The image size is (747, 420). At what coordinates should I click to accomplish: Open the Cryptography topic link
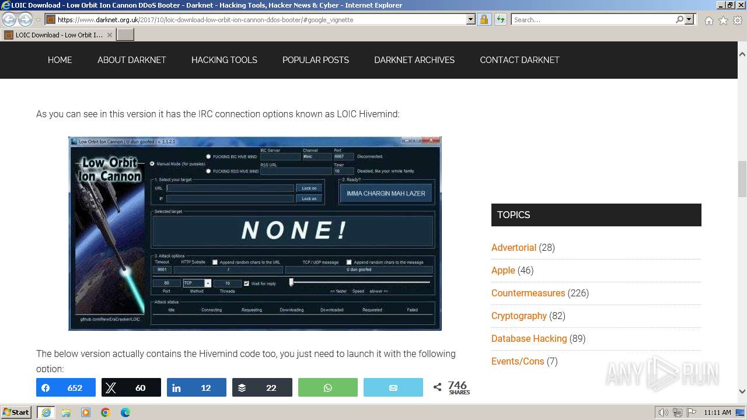[x=519, y=316]
